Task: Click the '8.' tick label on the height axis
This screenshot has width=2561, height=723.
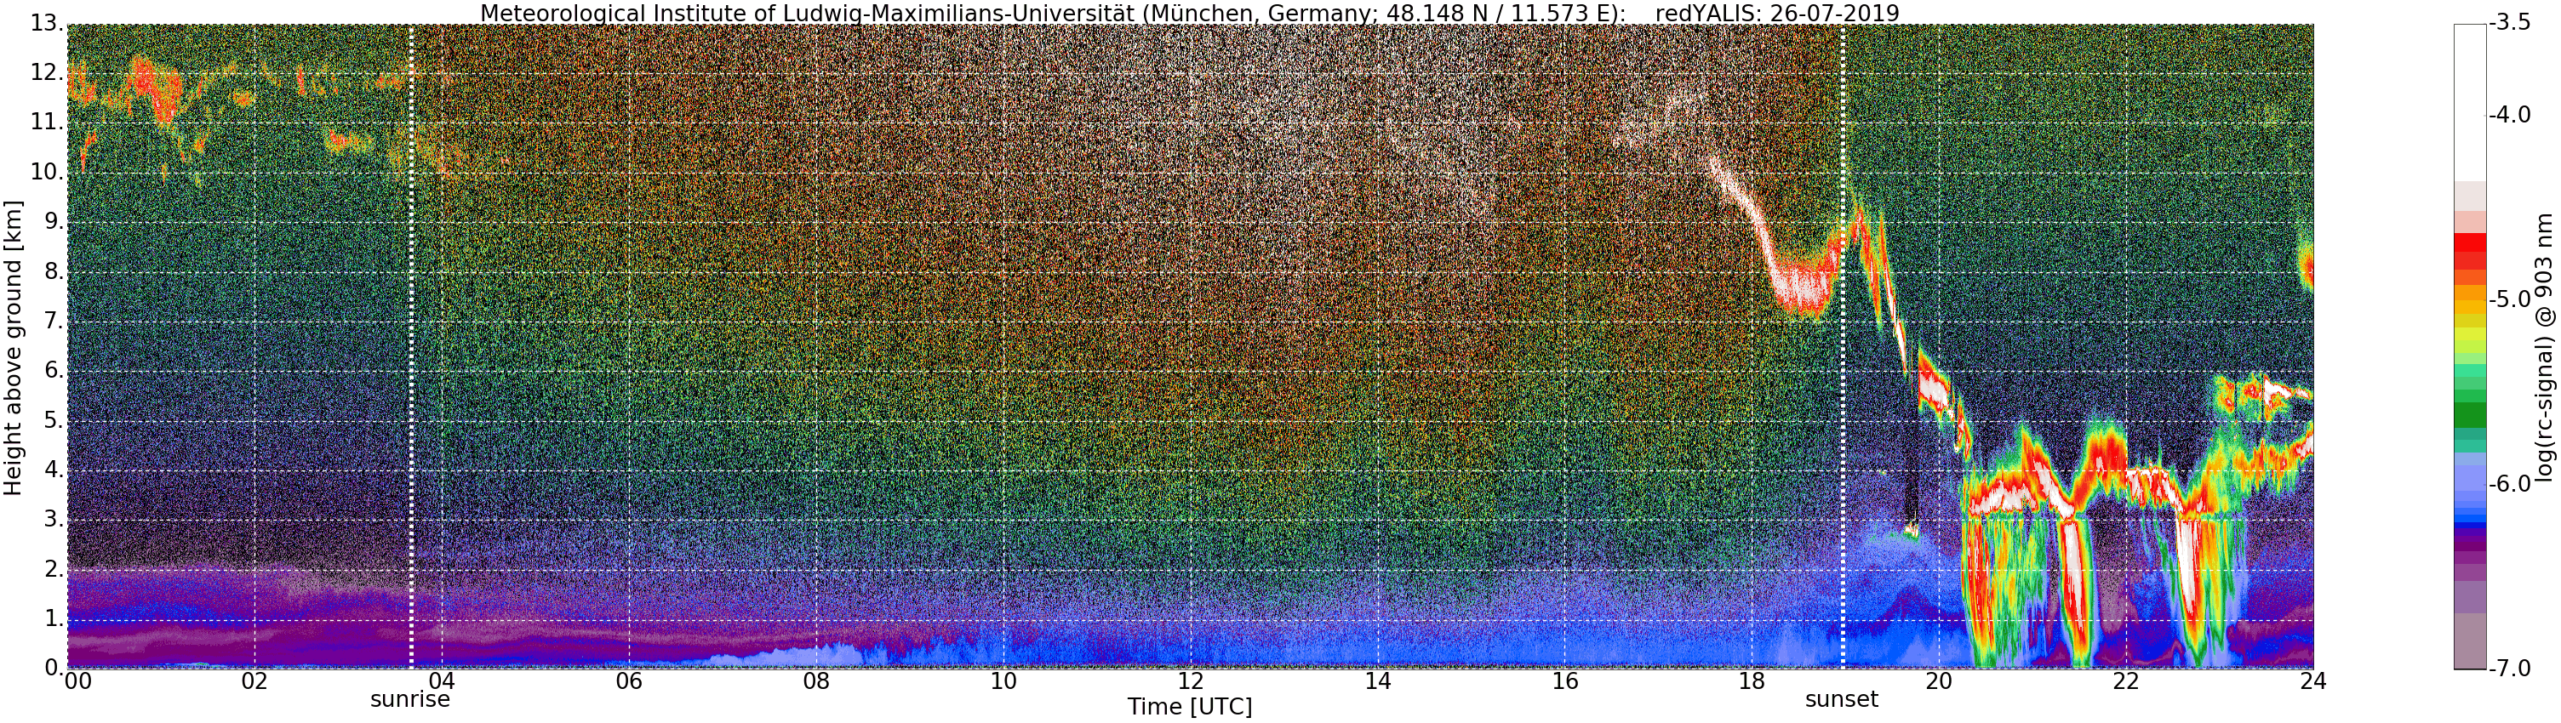Action: pyautogui.click(x=54, y=272)
